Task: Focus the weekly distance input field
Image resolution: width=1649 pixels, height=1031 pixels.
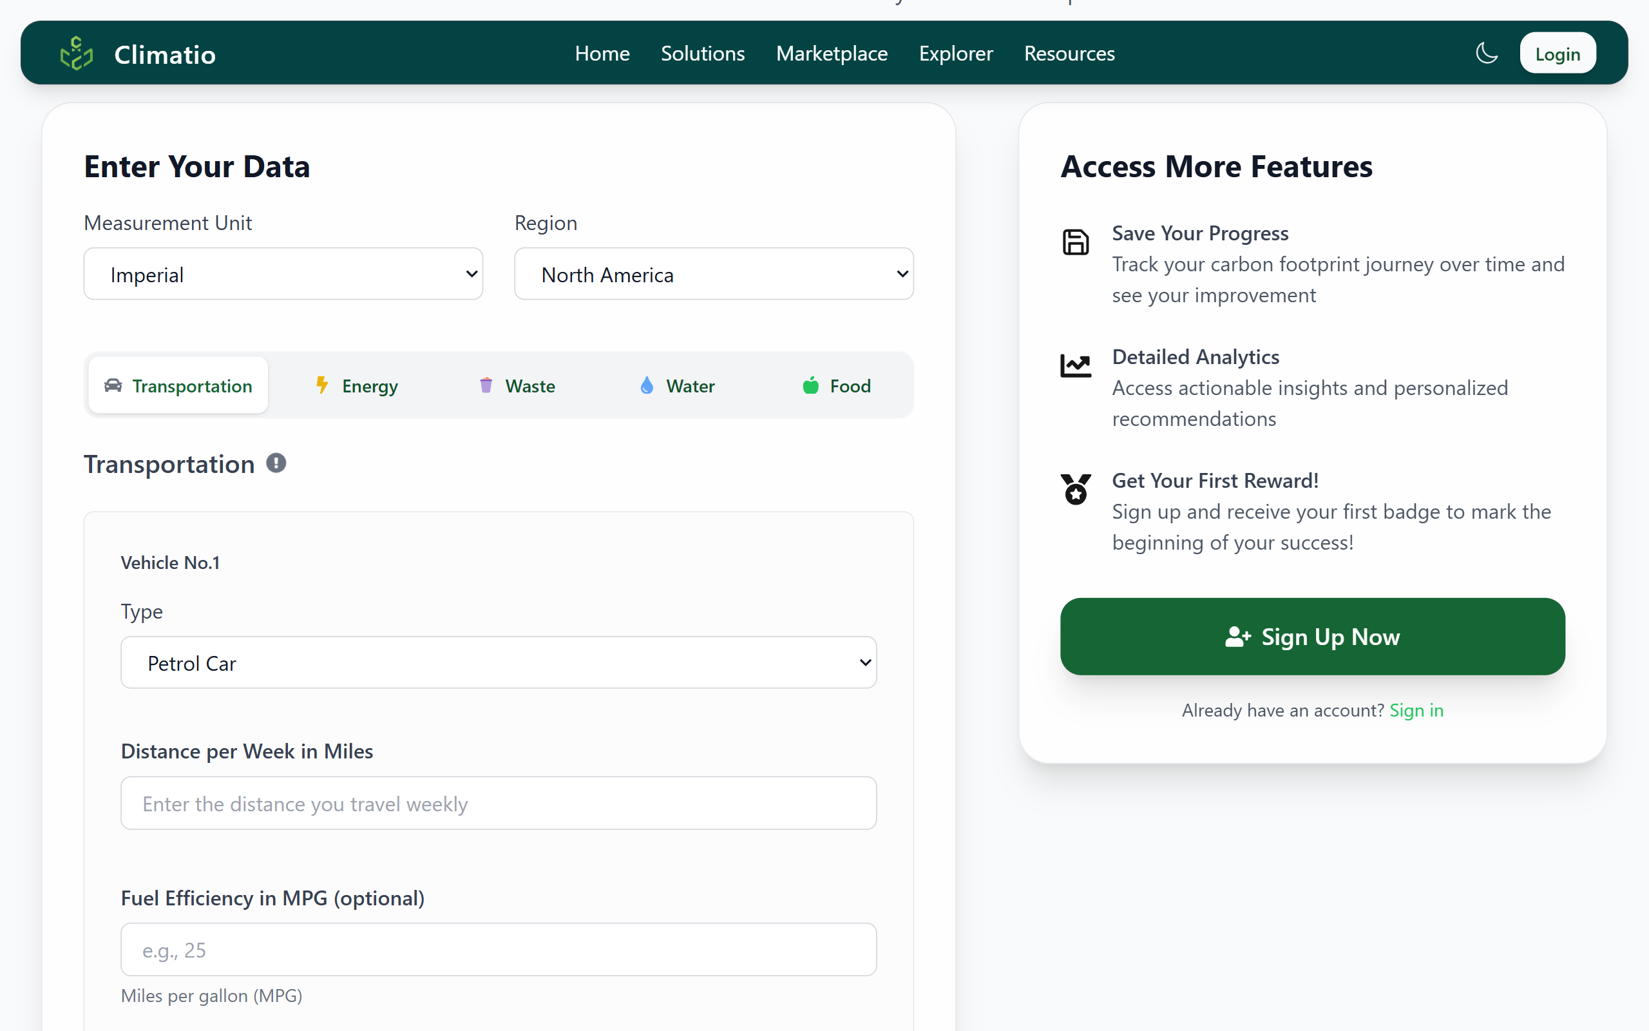Action: pyautogui.click(x=498, y=804)
